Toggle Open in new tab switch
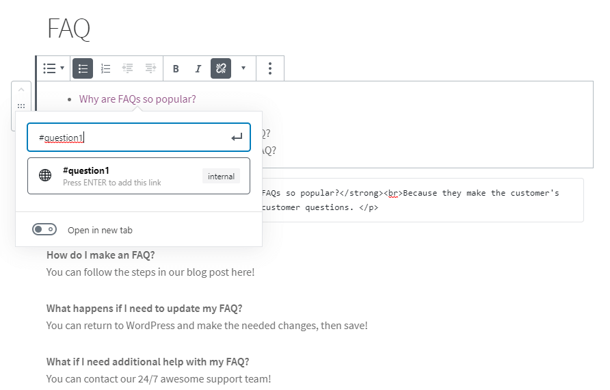The width and height of the screenshot is (610, 390). click(x=44, y=230)
